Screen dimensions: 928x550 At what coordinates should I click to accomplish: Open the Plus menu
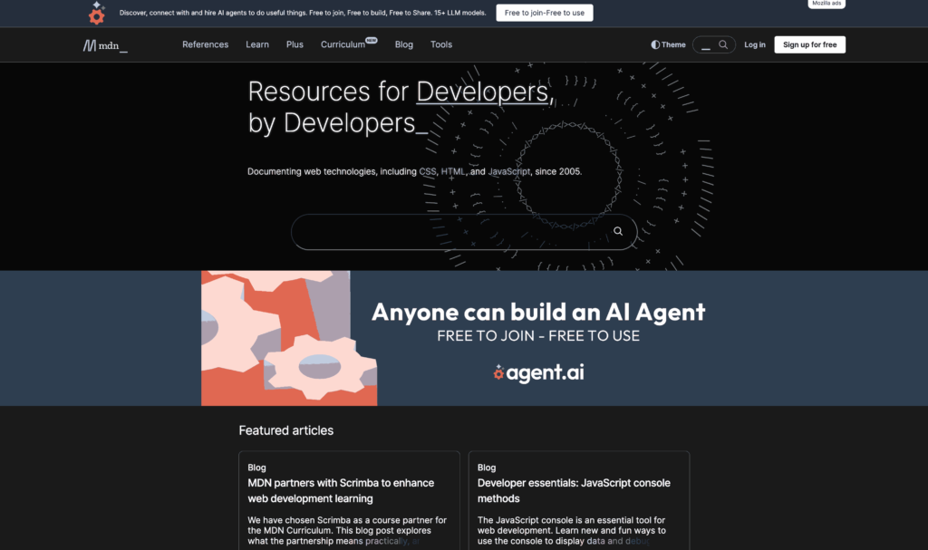click(x=295, y=44)
